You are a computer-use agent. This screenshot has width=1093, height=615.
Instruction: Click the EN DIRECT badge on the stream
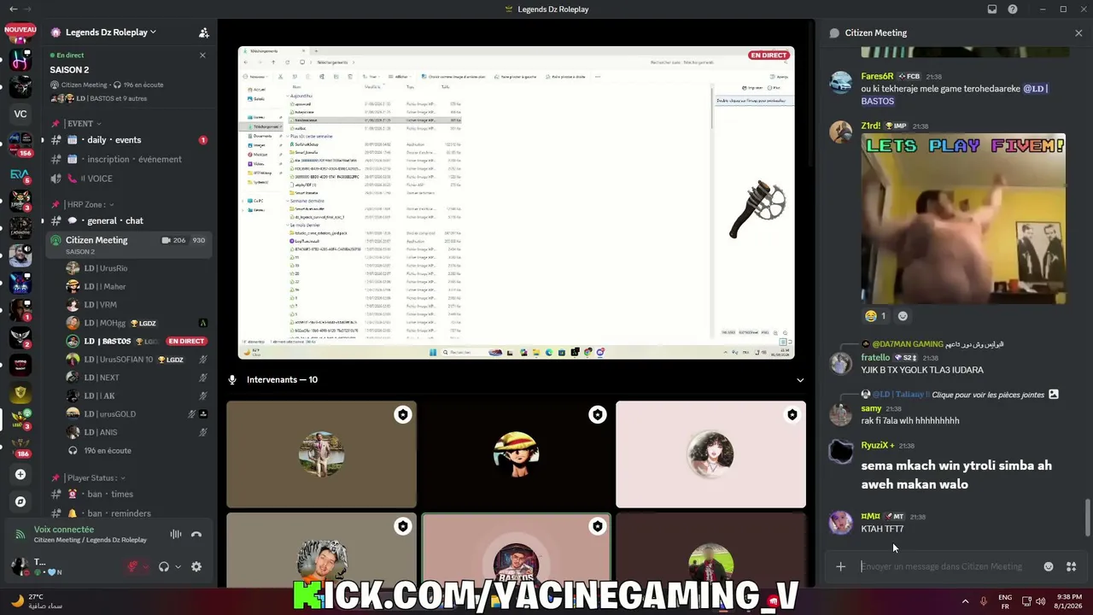pyautogui.click(x=769, y=56)
